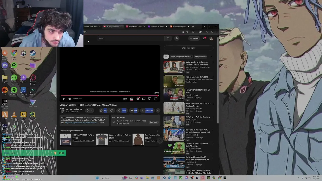
Task: Open the browser extensions puzzle icon
Action: click(193, 32)
